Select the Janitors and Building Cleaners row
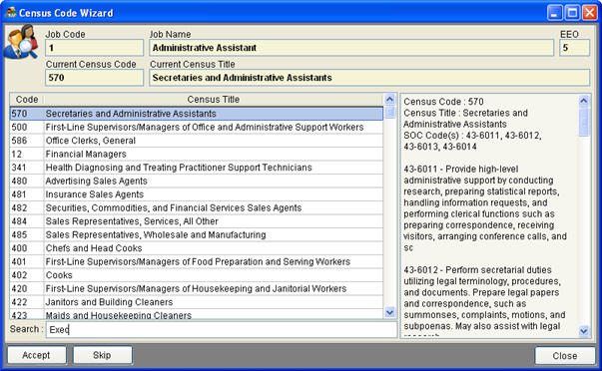This screenshot has width=602, height=371. coord(197,301)
